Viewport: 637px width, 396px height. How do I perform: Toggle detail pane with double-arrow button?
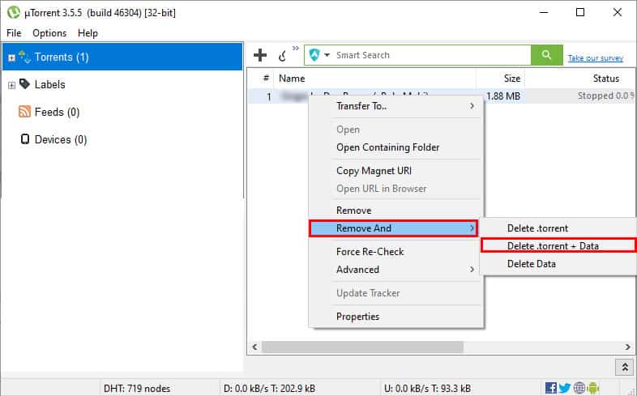(x=625, y=367)
